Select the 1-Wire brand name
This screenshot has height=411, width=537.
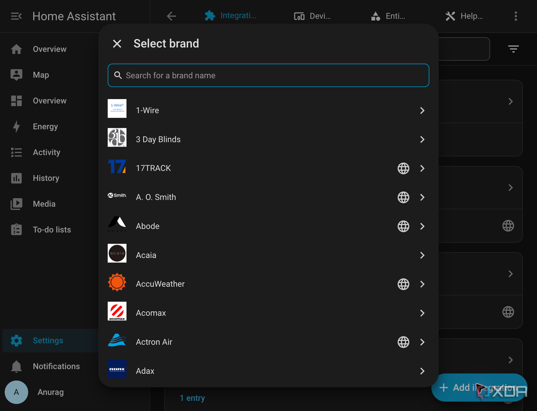[148, 111]
